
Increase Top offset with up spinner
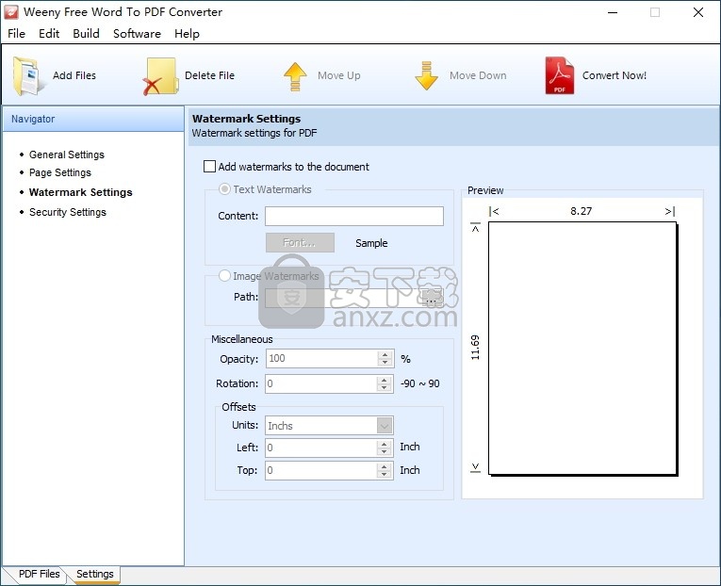(385, 466)
